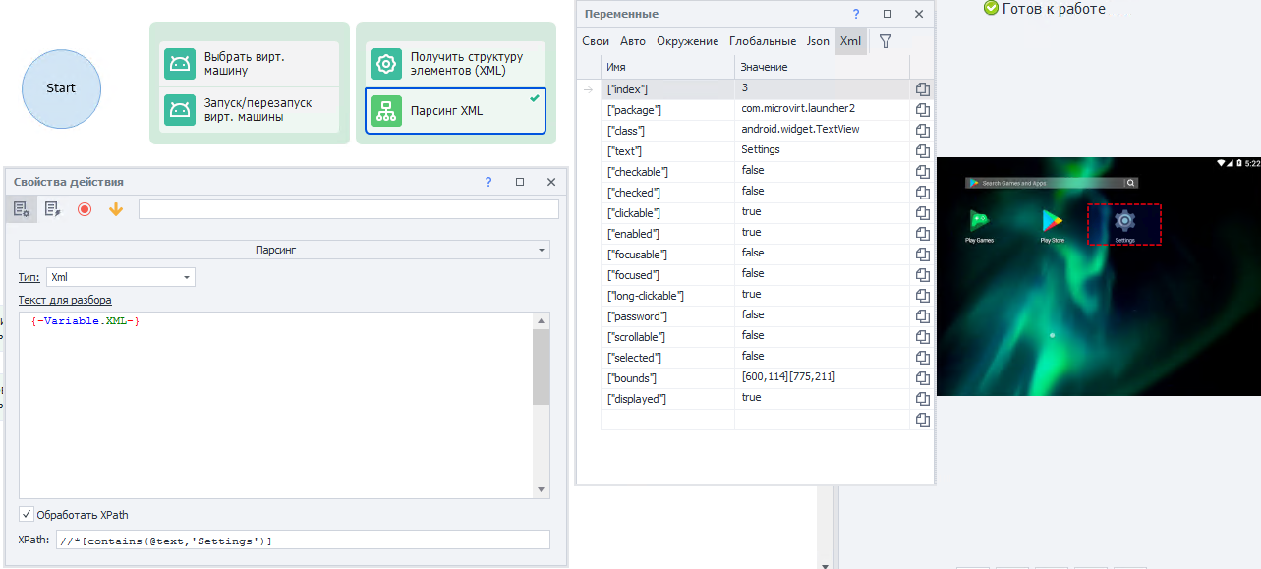This screenshot has width=1261, height=569.
Task: Maximize the Переменные window
Action: (x=888, y=14)
